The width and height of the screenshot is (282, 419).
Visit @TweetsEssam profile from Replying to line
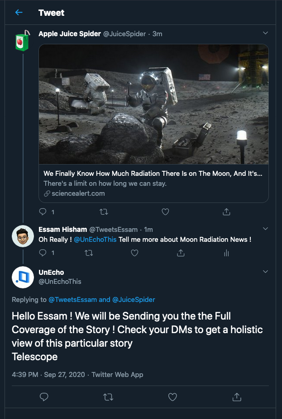72,299
